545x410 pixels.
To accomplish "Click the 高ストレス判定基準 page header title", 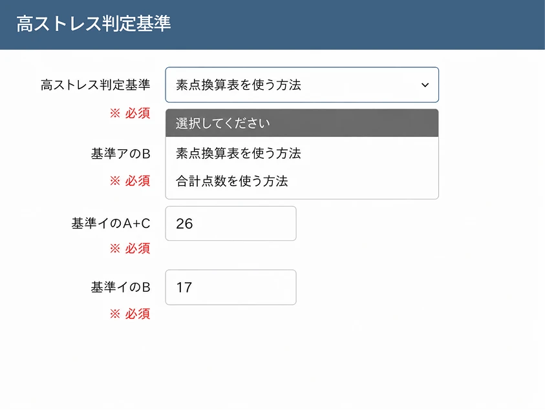I will (94, 24).
